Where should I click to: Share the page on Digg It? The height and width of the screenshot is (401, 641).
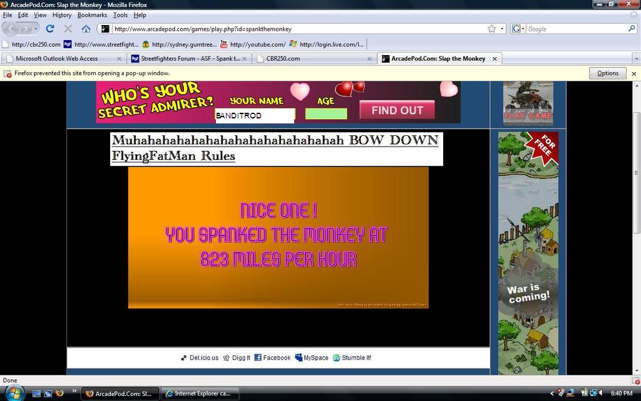click(x=237, y=358)
